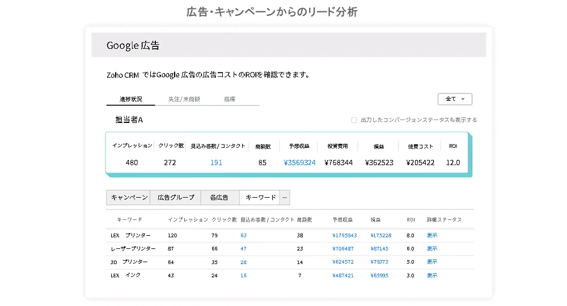Switch to the 進捗状況 tab
Screen dimensions: 567x306
pyautogui.click(x=130, y=99)
